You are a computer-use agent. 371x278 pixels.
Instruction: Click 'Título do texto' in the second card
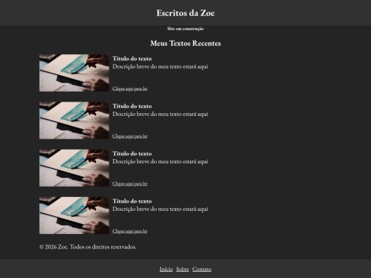click(132, 106)
